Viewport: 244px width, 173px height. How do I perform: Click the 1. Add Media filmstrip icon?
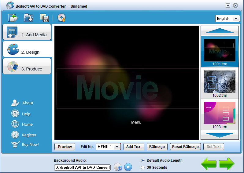click(12, 32)
